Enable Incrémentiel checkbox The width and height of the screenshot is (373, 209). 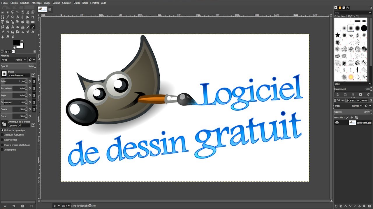click(2, 150)
